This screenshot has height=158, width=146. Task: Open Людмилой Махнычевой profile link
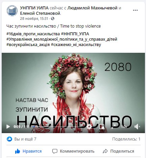92,8
